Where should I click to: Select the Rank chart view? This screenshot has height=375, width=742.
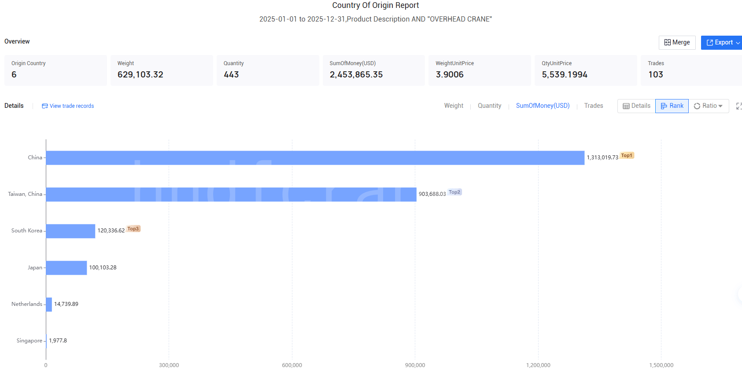point(672,106)
